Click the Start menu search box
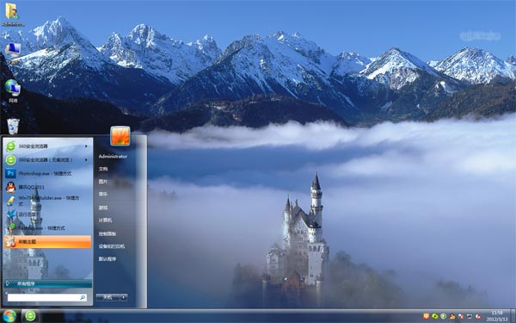 [x=47, y=298]
